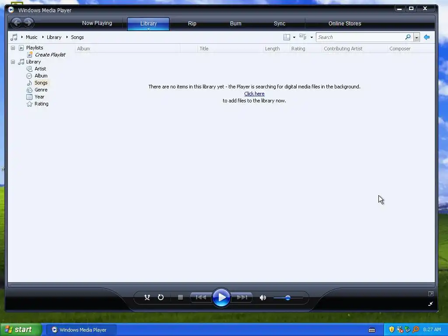Open the search options dropdown arrow
Image resolution: width=448 pixels, height=336 pixels.
[416, 37]
